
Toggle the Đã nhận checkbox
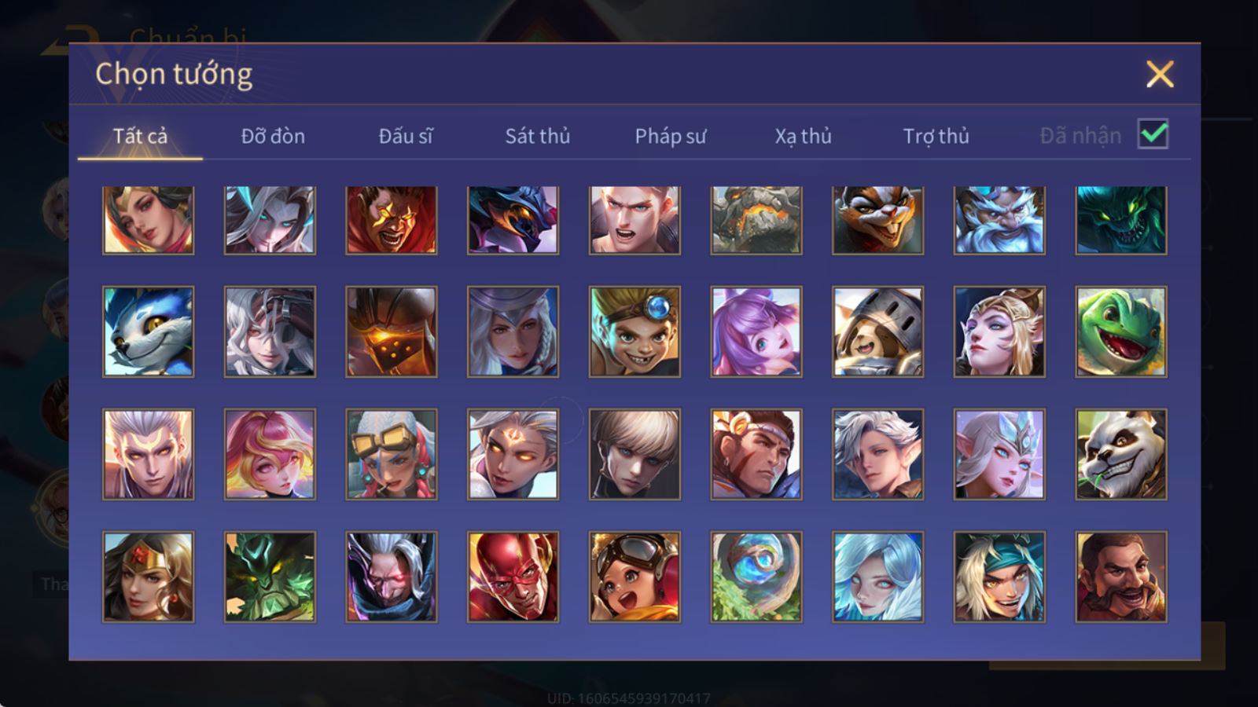[x=1153, y=134]
